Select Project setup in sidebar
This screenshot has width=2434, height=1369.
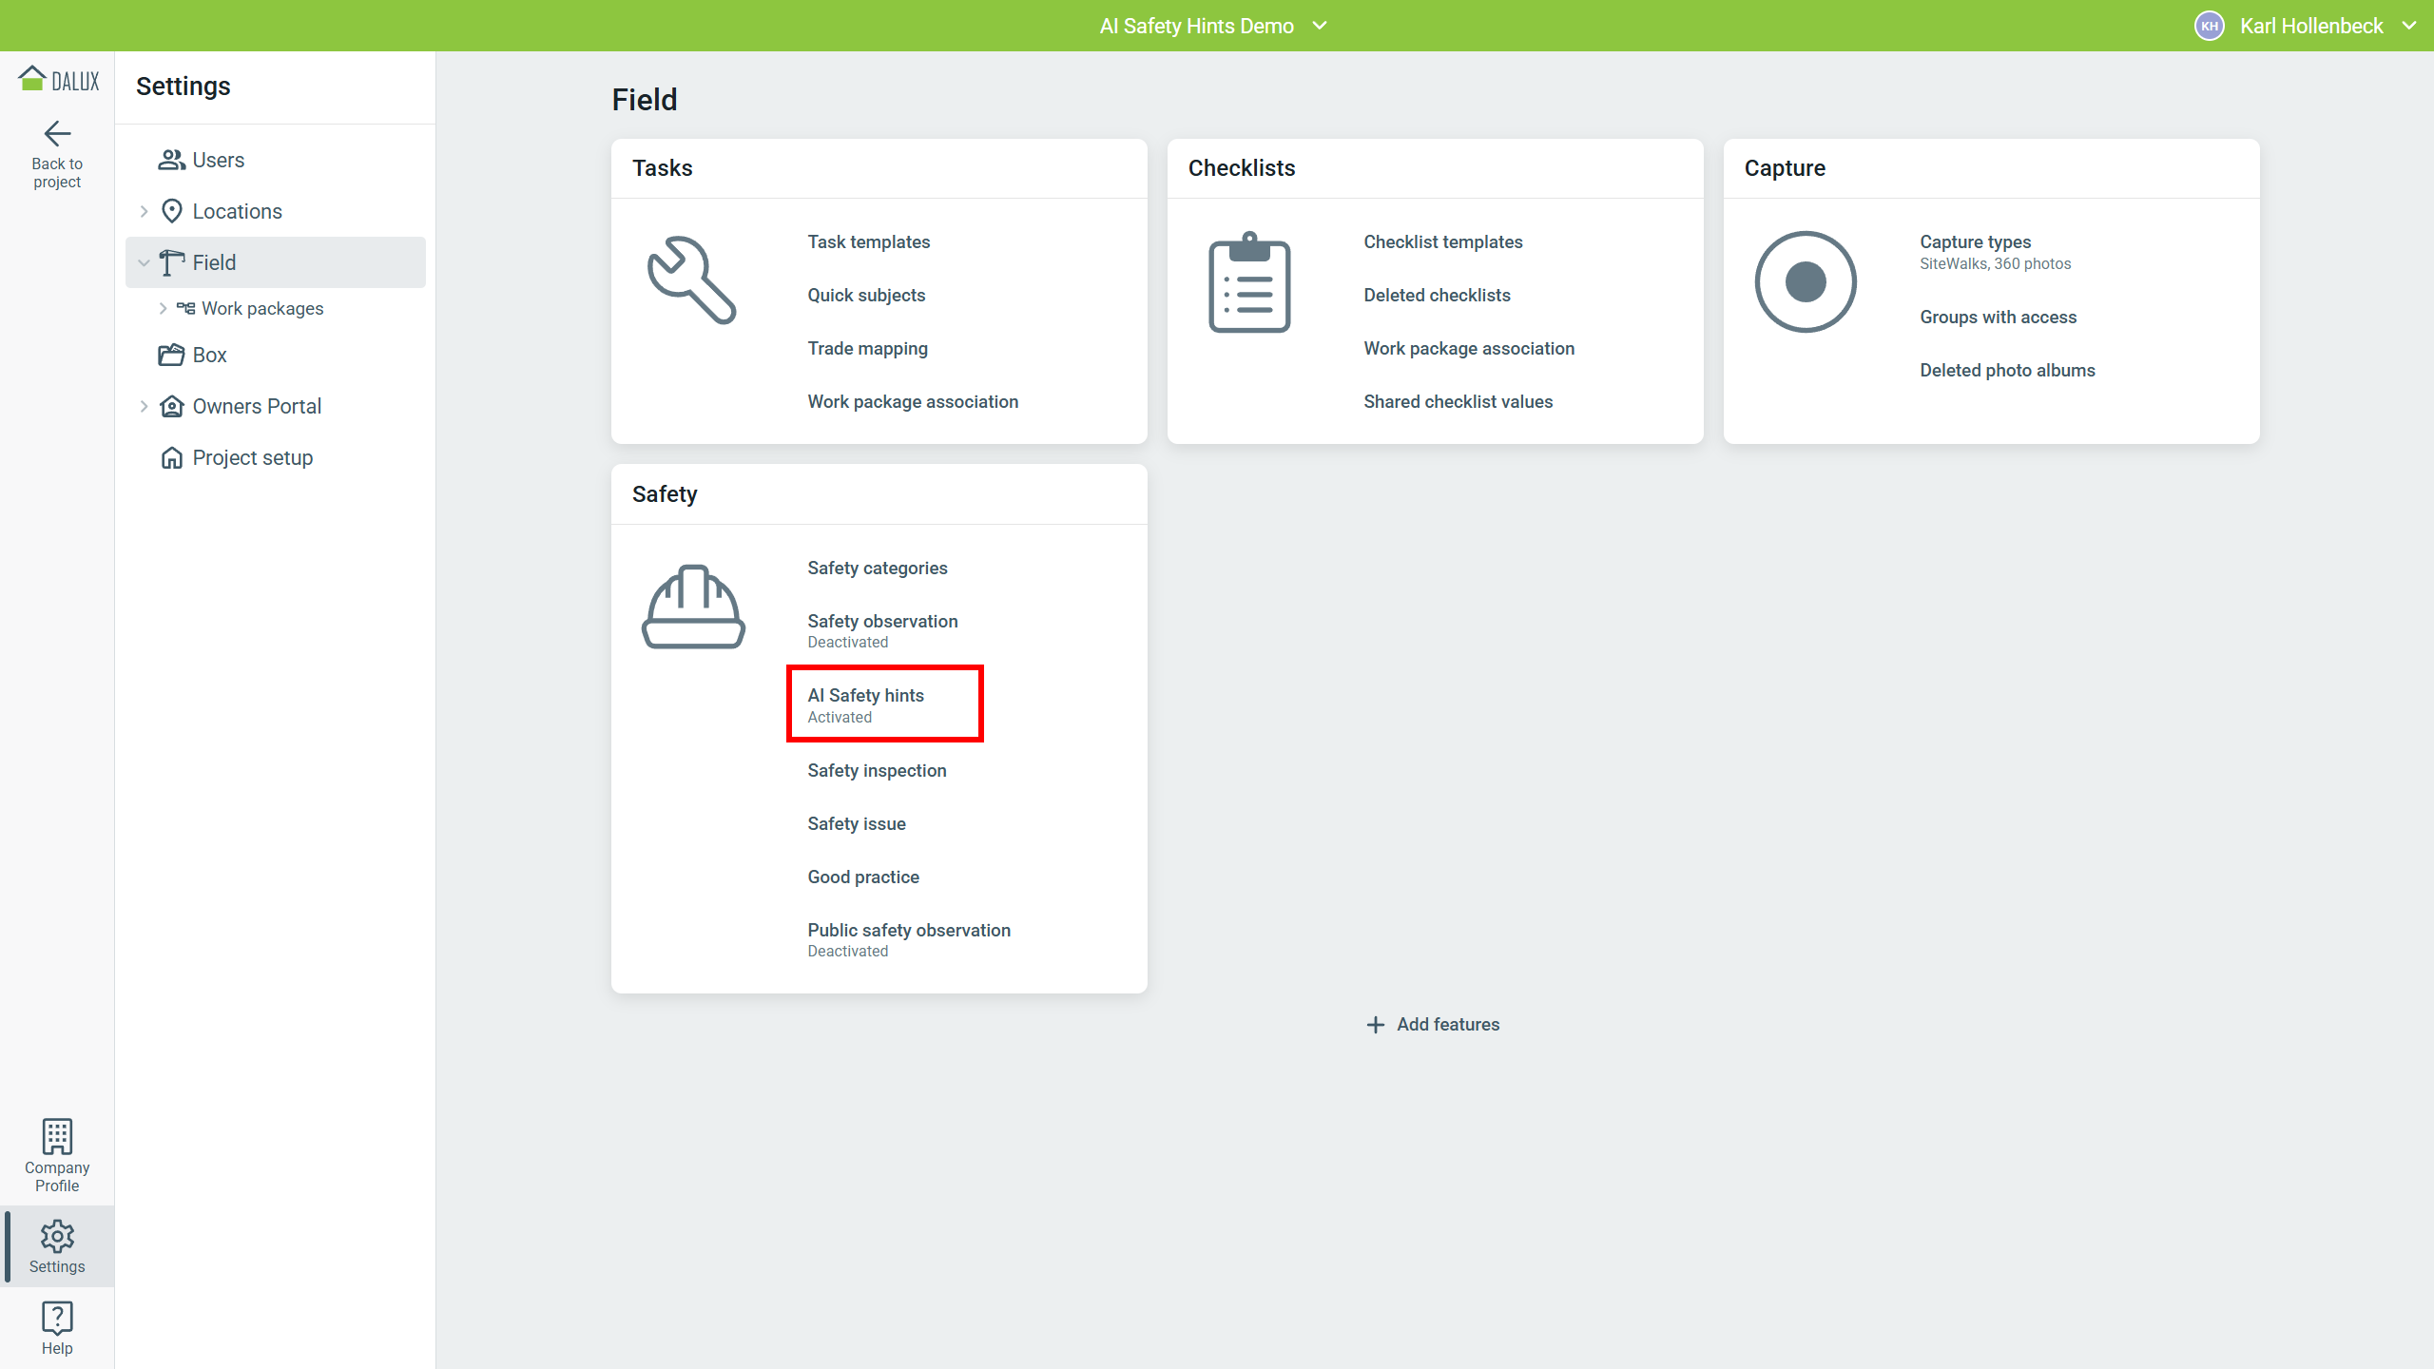click(276, 457)
